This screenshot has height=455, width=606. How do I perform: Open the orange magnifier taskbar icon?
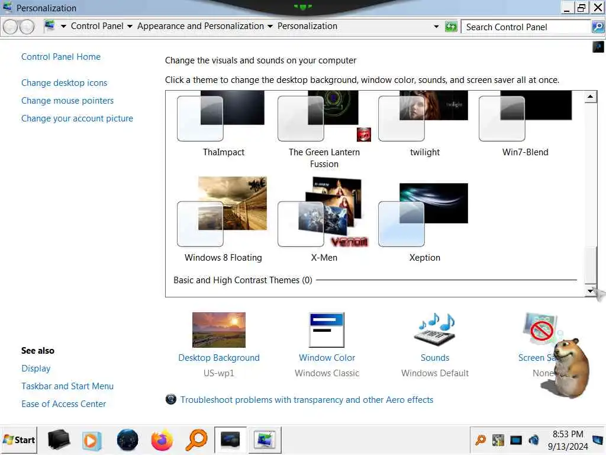coord(196,440)
